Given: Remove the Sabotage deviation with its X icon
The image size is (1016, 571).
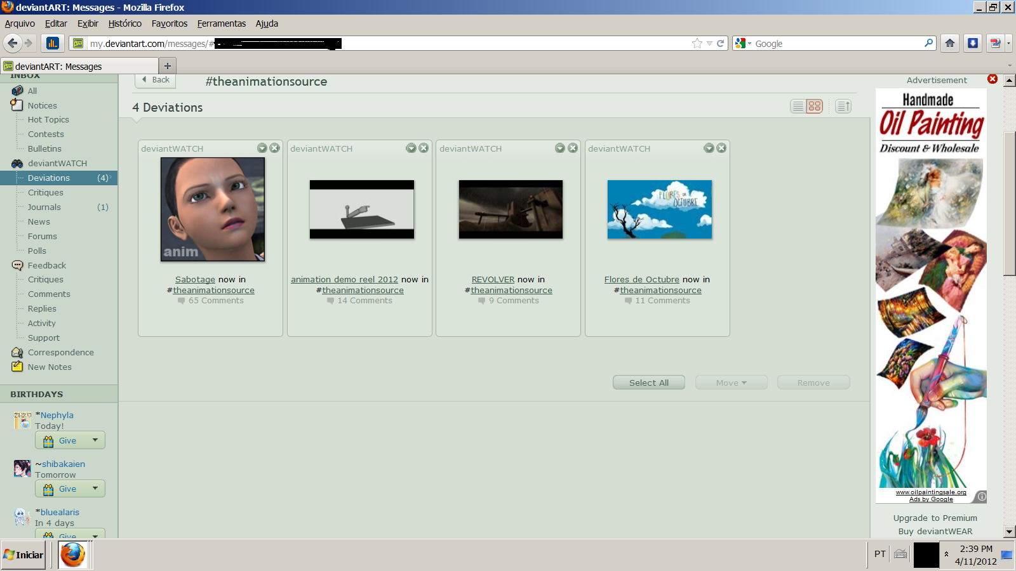Looking at the screenshot, I should (274, 148).
